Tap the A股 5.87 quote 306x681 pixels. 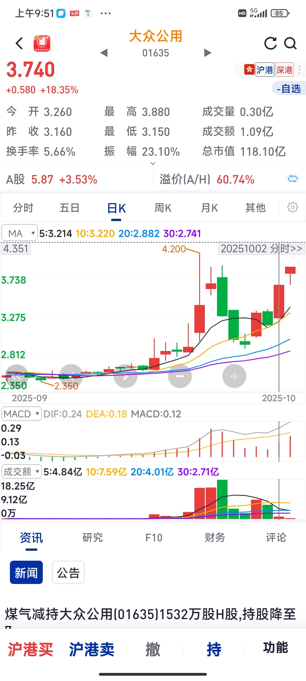[52, 180]
